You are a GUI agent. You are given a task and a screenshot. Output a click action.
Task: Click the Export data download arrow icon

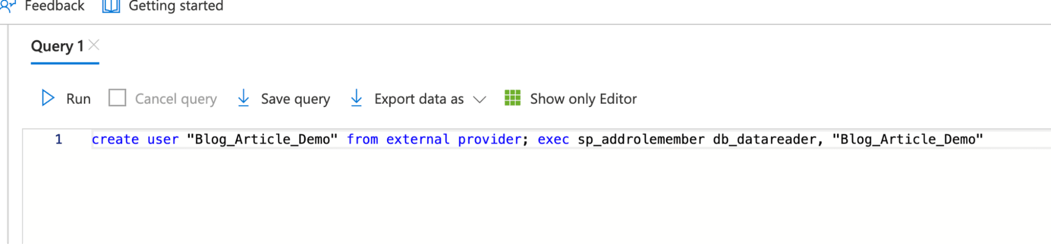point(356,98)
